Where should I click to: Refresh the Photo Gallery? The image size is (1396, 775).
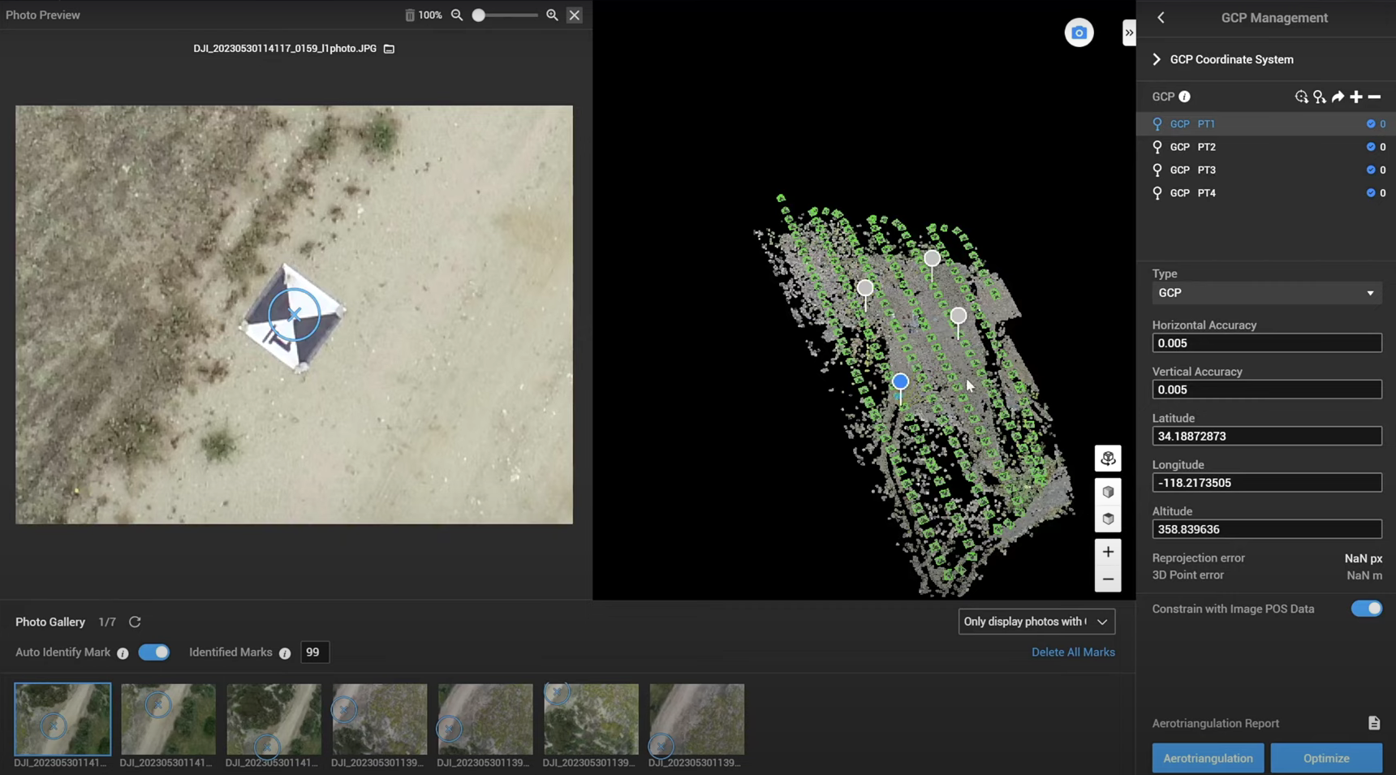pyautogui.click(x=135, y=622)
